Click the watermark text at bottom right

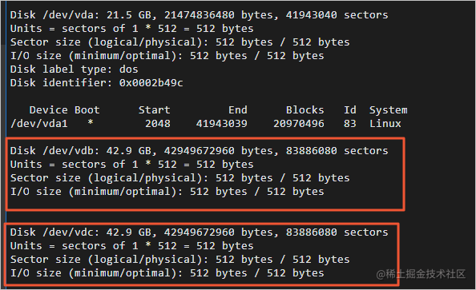[421, 274]
